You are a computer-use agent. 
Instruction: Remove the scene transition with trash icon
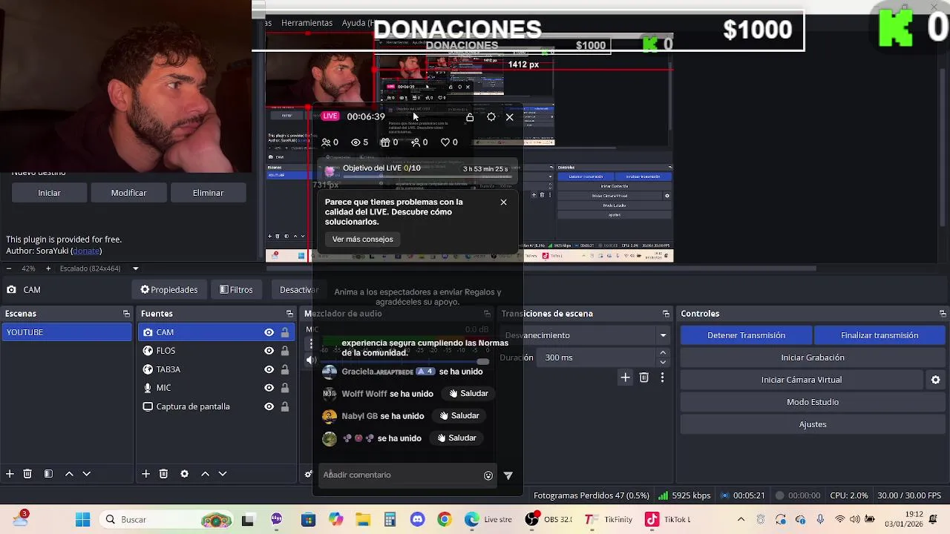pyautogui.click(x=643, y=378)
